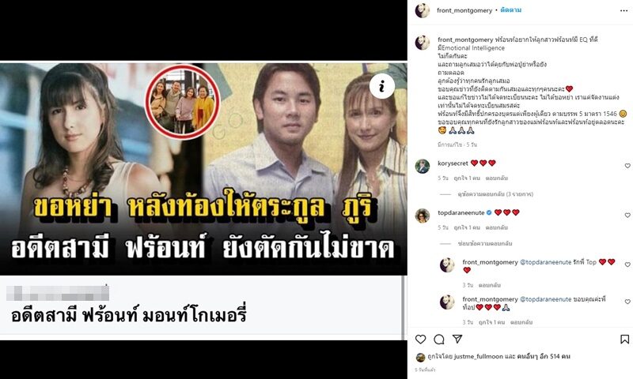
Task: Click the circular family photo inset
Action: point(183,100)
